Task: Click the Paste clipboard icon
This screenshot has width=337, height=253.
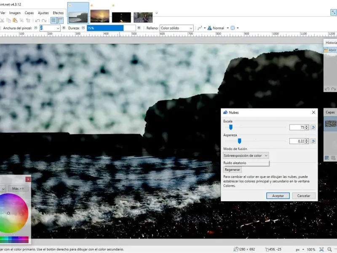Action: click(x=15, y=20)
